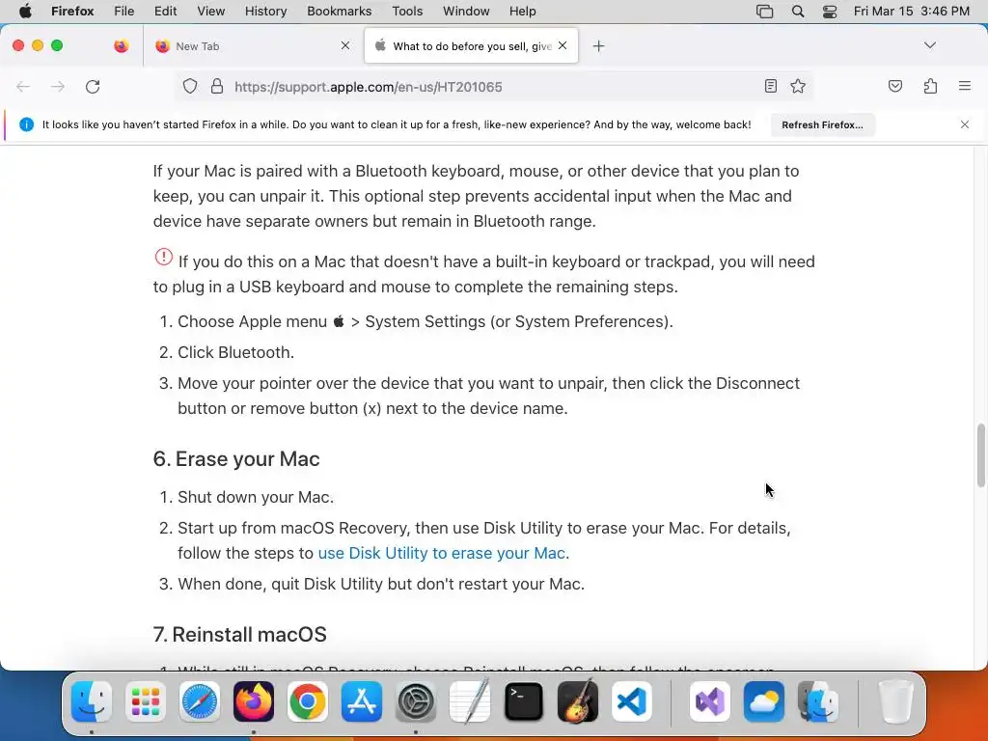Go back with the back arrow
988x741 pixels.
coord(23,86)
